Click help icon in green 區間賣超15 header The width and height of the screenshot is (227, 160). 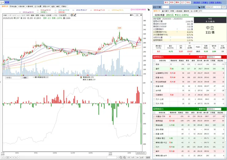197,109
